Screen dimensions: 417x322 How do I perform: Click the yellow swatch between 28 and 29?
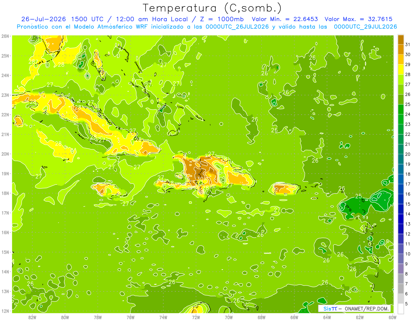pyautogui.click(x=401, y=69)
